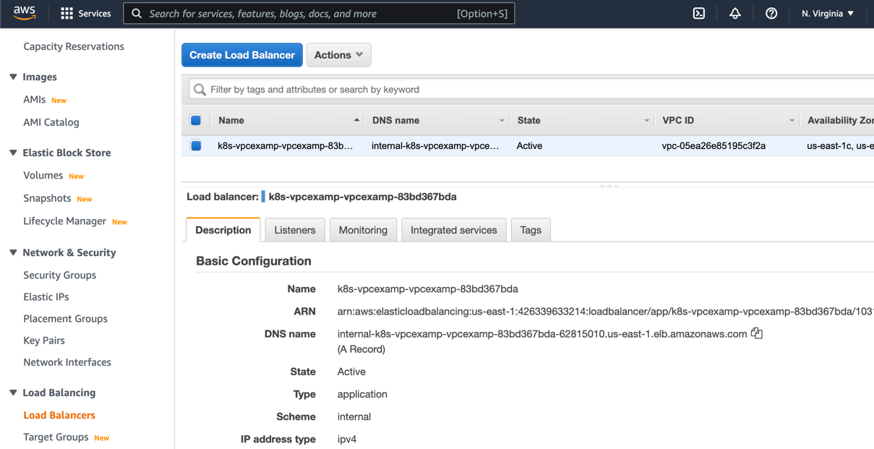Collapse the Elastic Block Store section
874x449 pixels.
click(x=13, y=153)
